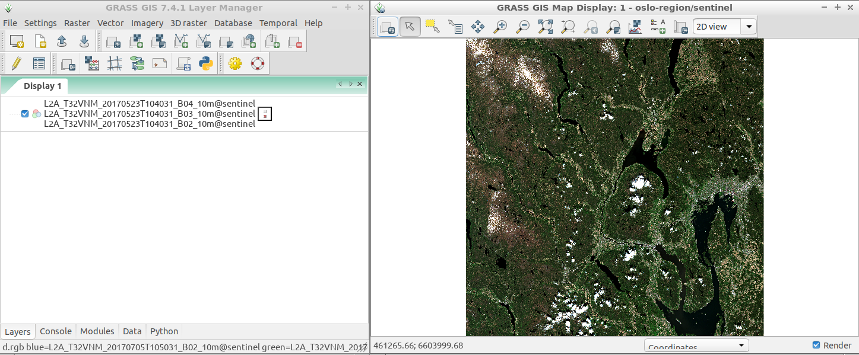Switch to the Data tab
The height and width of the screenshot is (355, 859).
click(x=132, y=331)
